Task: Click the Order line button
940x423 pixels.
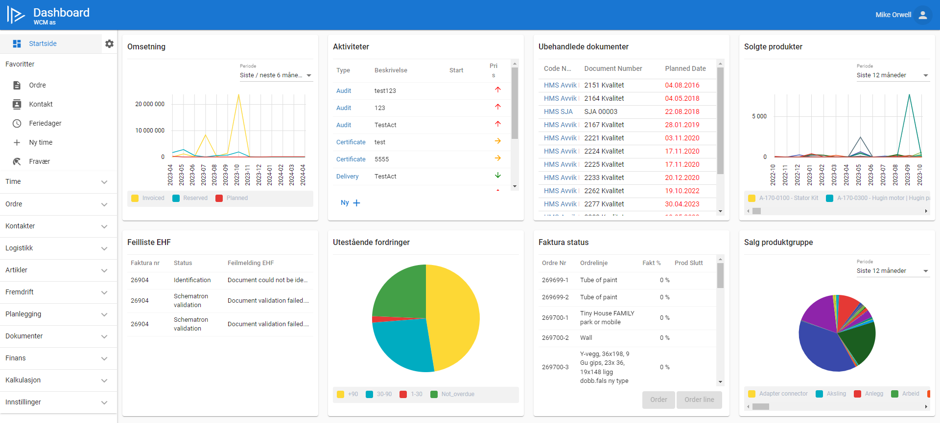Action: pos(699,400)
